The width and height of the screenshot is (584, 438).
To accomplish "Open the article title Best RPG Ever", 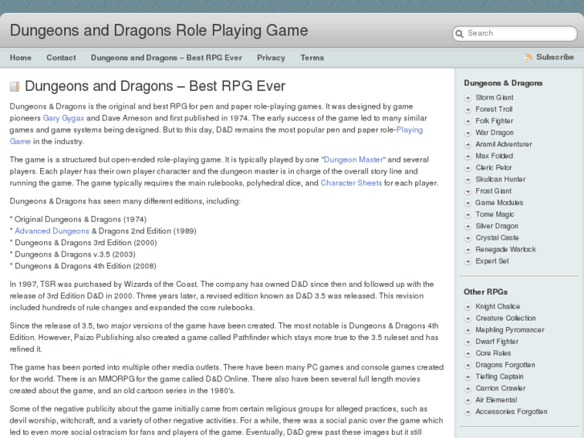I will [x=155, y=86].
